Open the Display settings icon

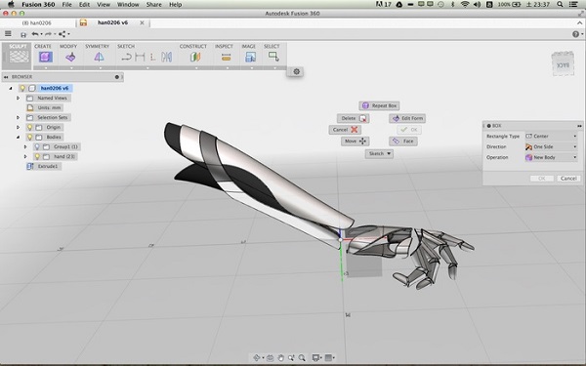point(315,358)
